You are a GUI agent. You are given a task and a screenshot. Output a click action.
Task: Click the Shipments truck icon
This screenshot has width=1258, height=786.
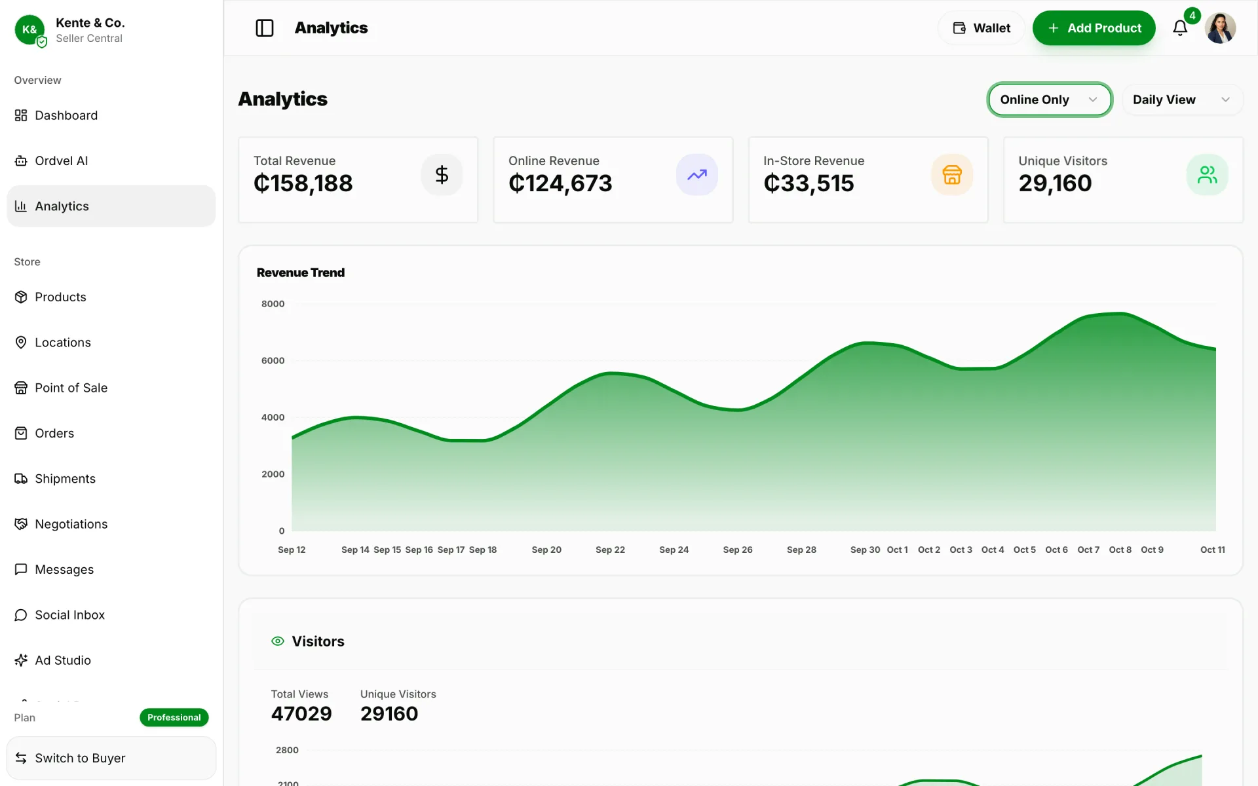(21, 479)
